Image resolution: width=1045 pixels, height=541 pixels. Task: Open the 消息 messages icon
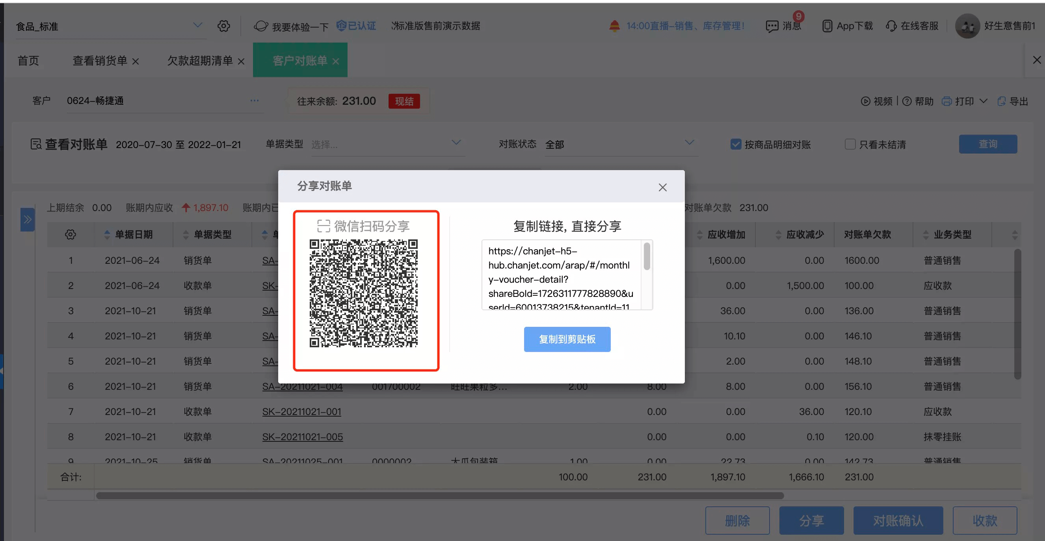point(772,26)
